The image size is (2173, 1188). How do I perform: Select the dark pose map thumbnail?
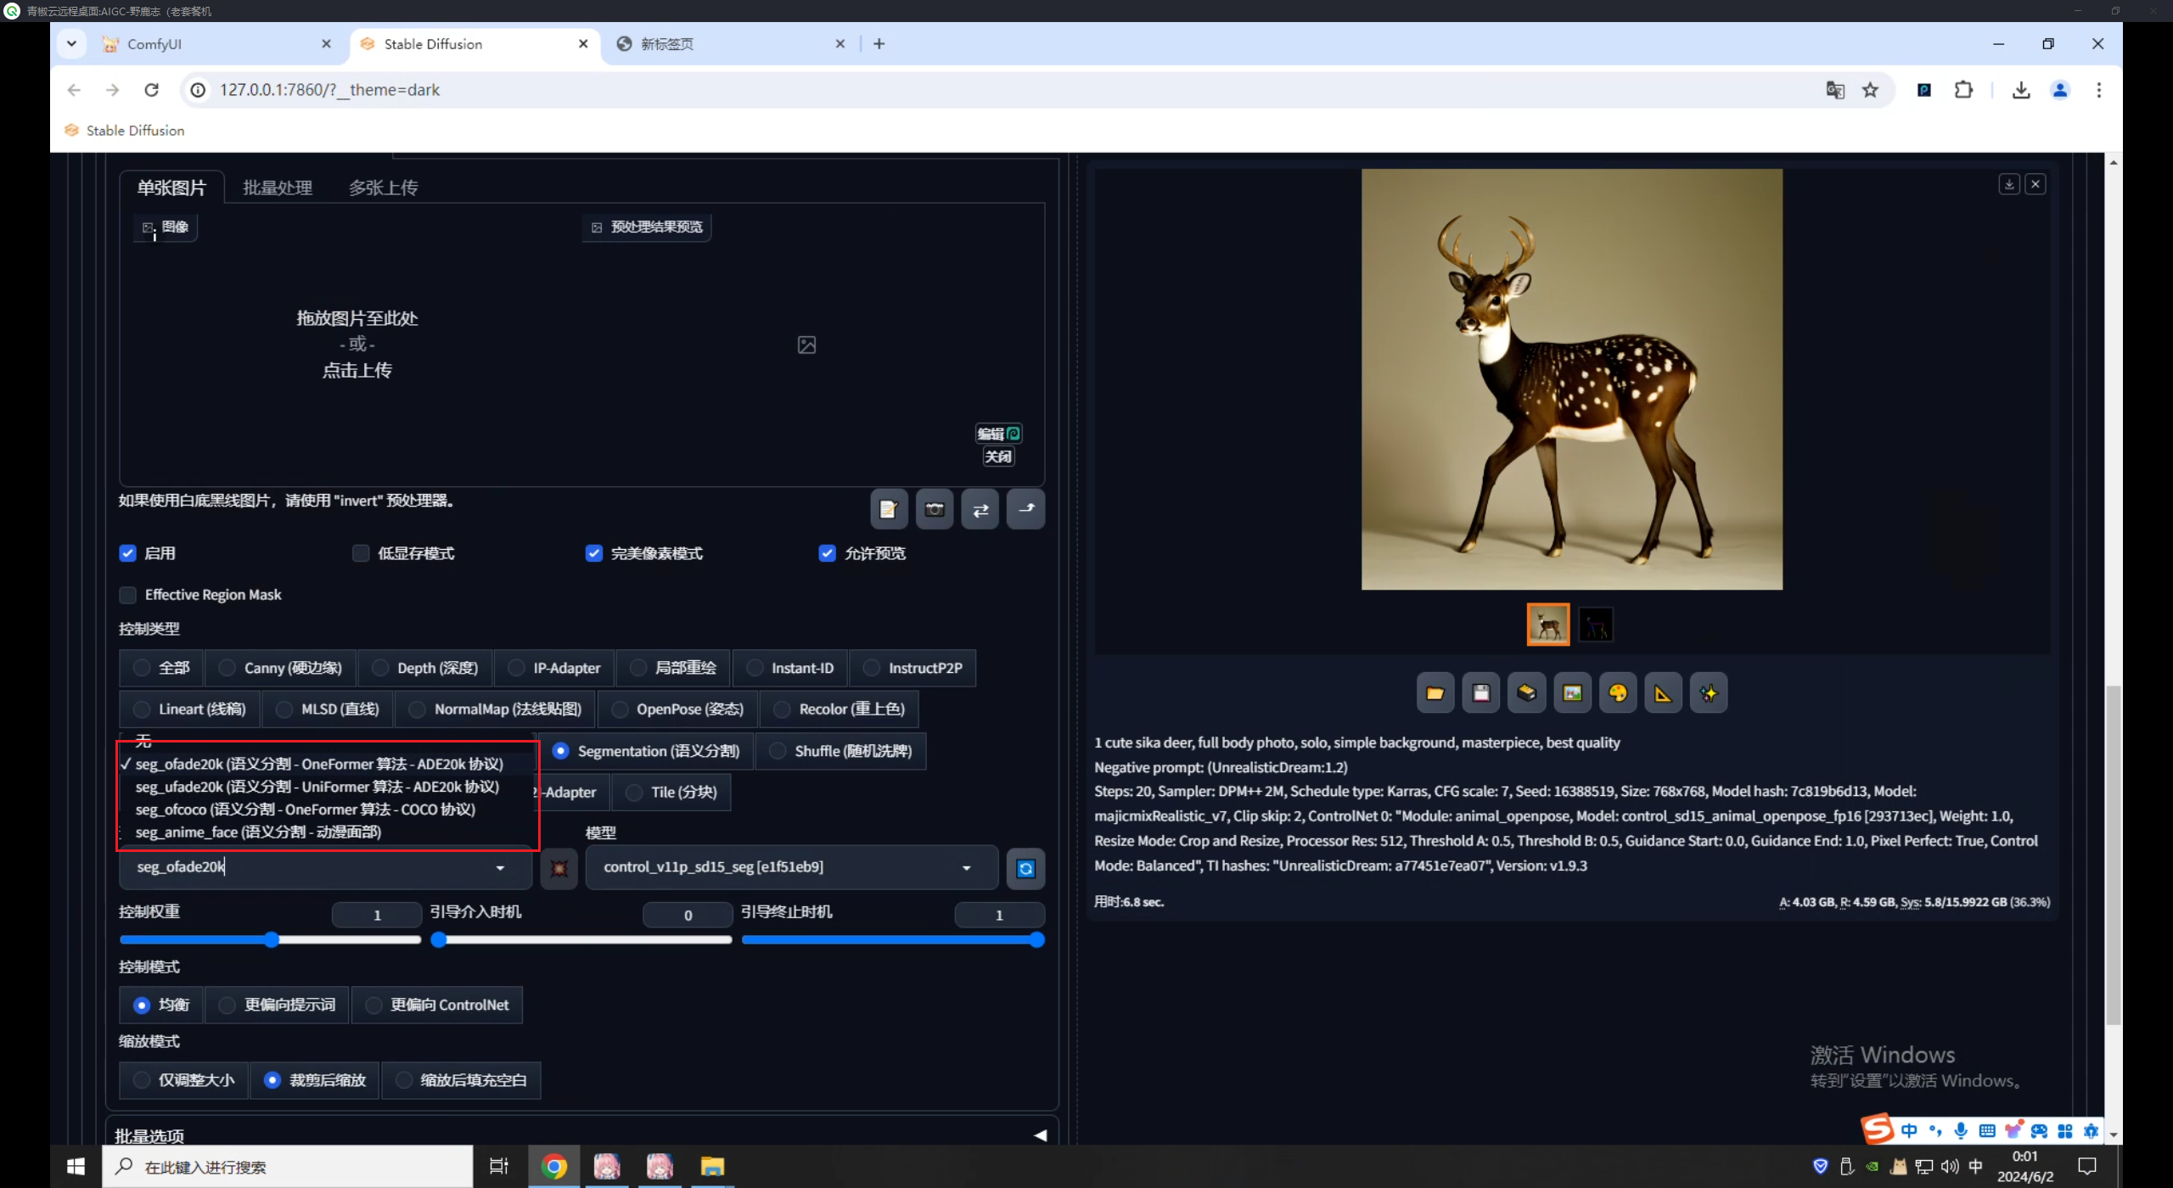1596,625
